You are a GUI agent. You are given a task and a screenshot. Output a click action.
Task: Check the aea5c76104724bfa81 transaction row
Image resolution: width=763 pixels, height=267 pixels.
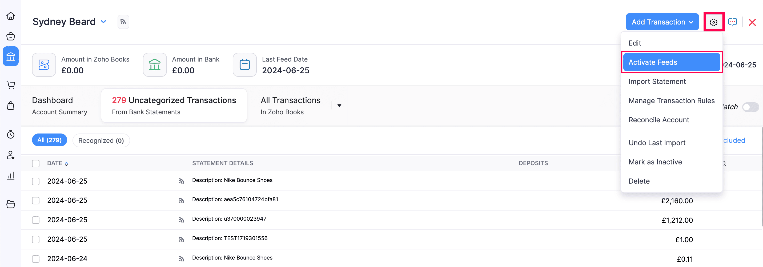coord(36,201)
